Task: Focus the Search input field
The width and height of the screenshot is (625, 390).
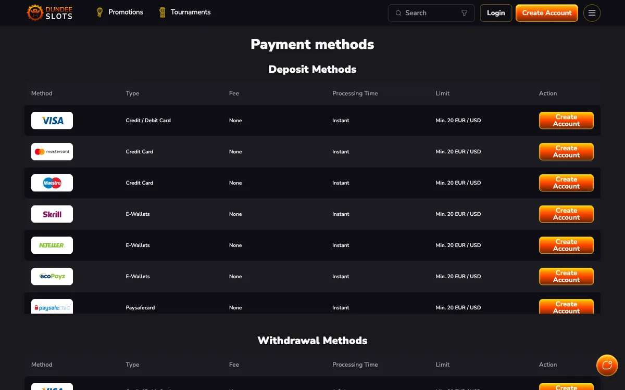Action: pyautogui.click(x=431, y=13)
